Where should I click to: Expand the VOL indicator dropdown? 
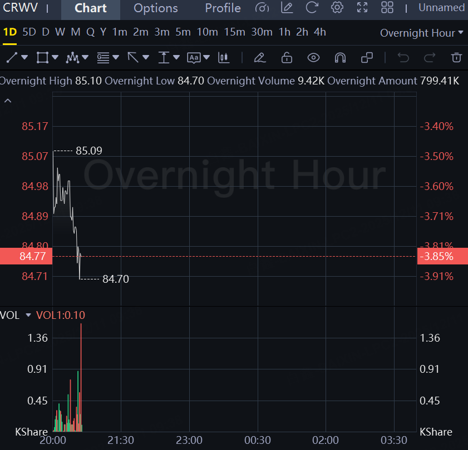(x=28, y=316)
